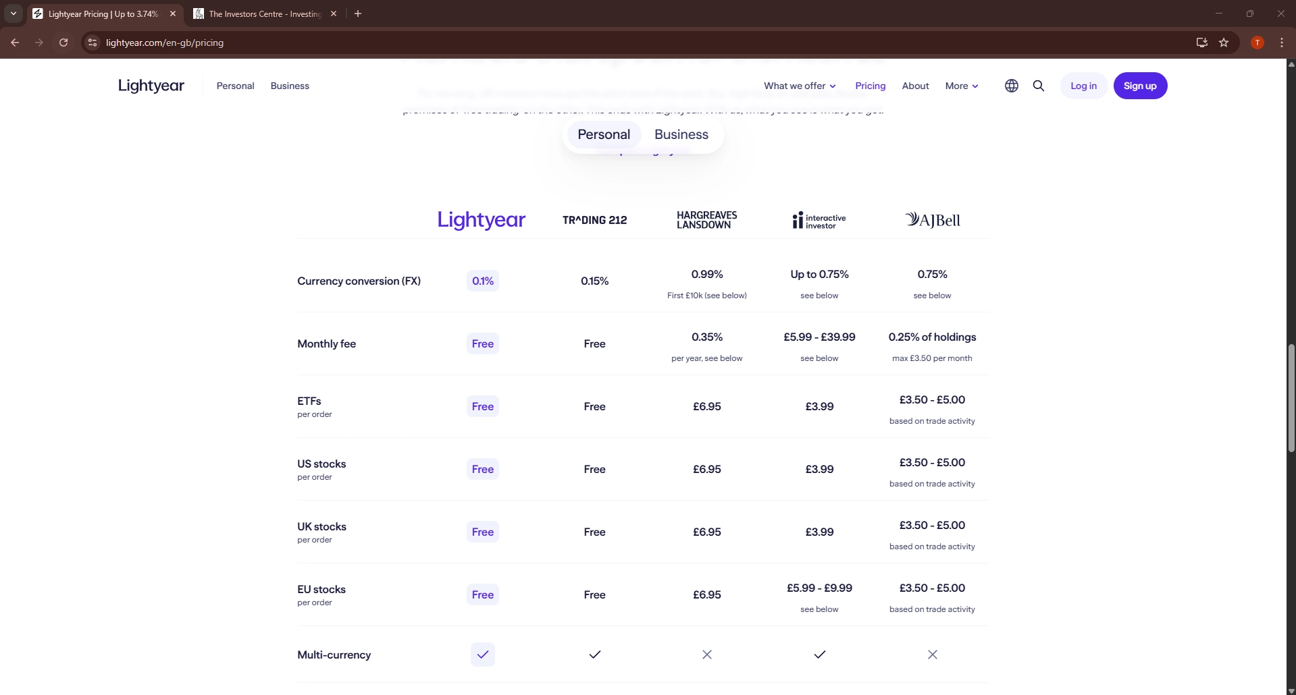Click Lightyear's Free badge in the UK stocks row

coord(483,532)
